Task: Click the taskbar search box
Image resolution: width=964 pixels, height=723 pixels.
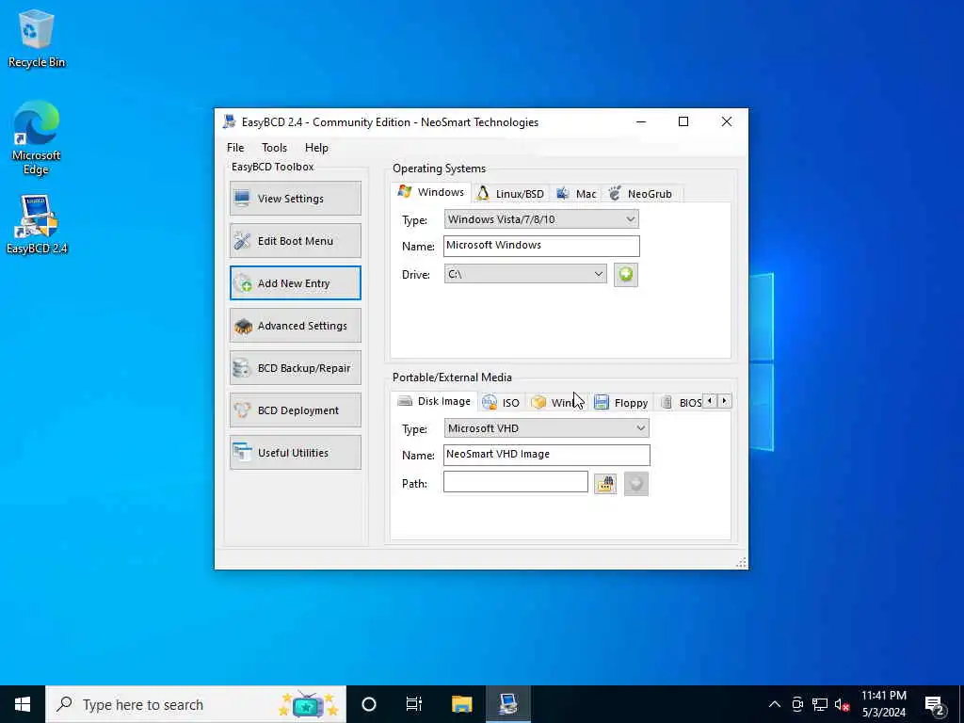Action: [196, 704]
